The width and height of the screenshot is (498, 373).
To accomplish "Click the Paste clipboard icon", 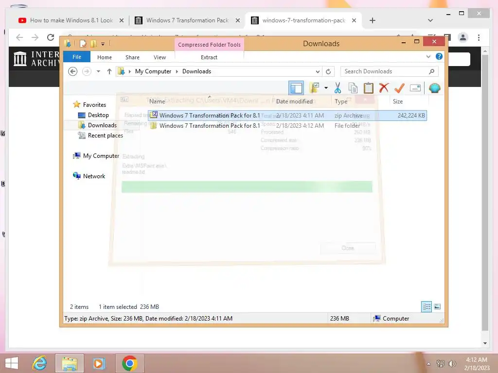I will [x=369, y=88].
